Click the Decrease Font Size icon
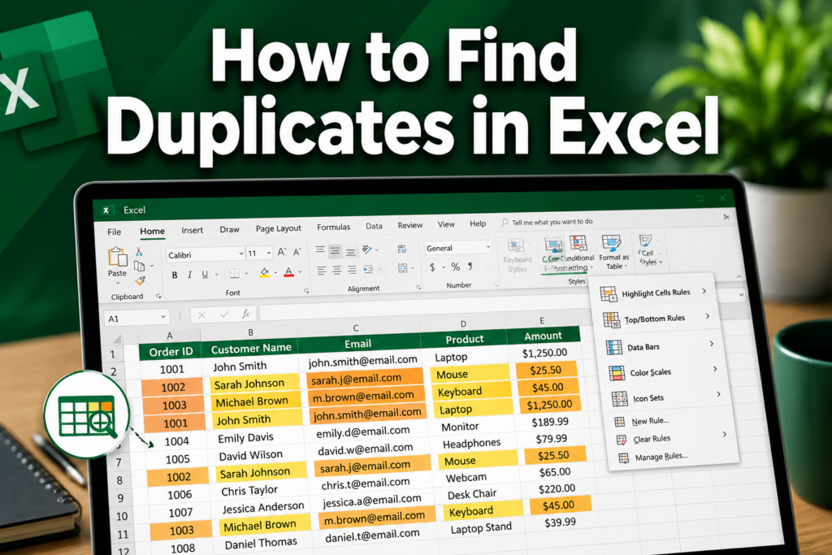The width and height of the screenshot is (832, 555). (x=297, y=252)
